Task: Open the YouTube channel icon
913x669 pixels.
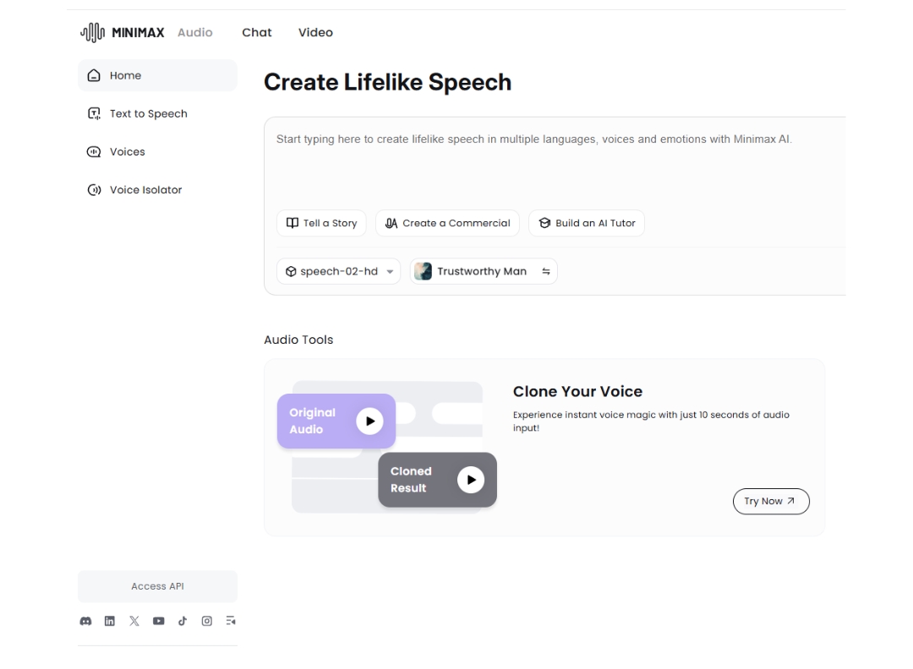Action: [x=158, y=621]
